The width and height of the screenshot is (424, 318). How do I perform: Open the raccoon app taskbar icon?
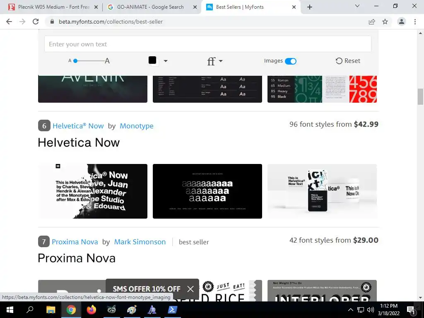pyautogui.click(x=111, y=310)
